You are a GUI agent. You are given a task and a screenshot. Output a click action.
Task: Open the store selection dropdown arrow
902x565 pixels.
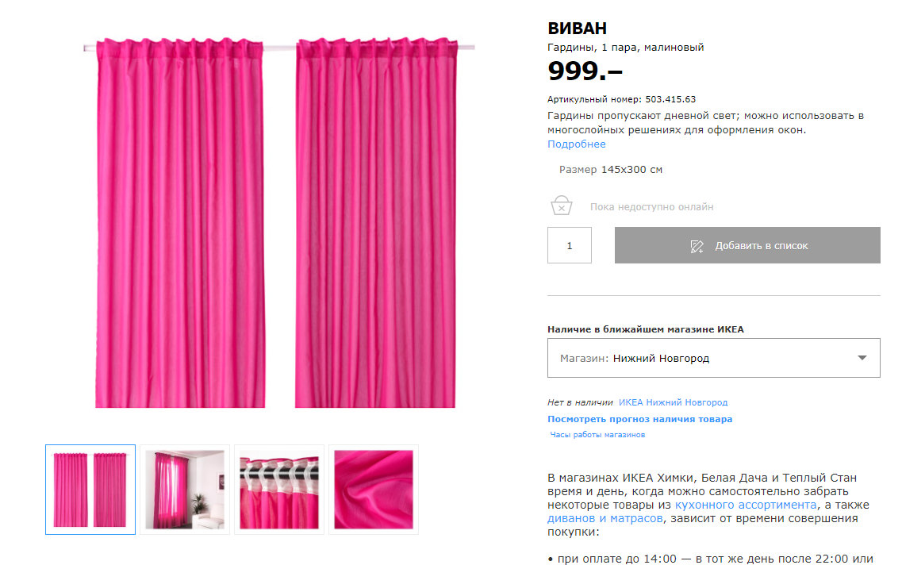862,358
